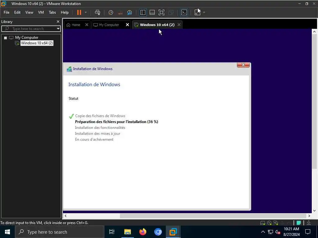Click the network adapter status bar icon
The image size is (318, 238).
[x=276, y=223]
